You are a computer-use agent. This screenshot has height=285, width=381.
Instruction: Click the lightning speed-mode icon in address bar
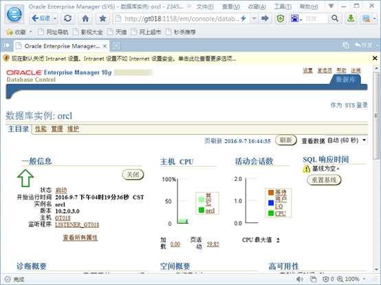tap(243, 18)
